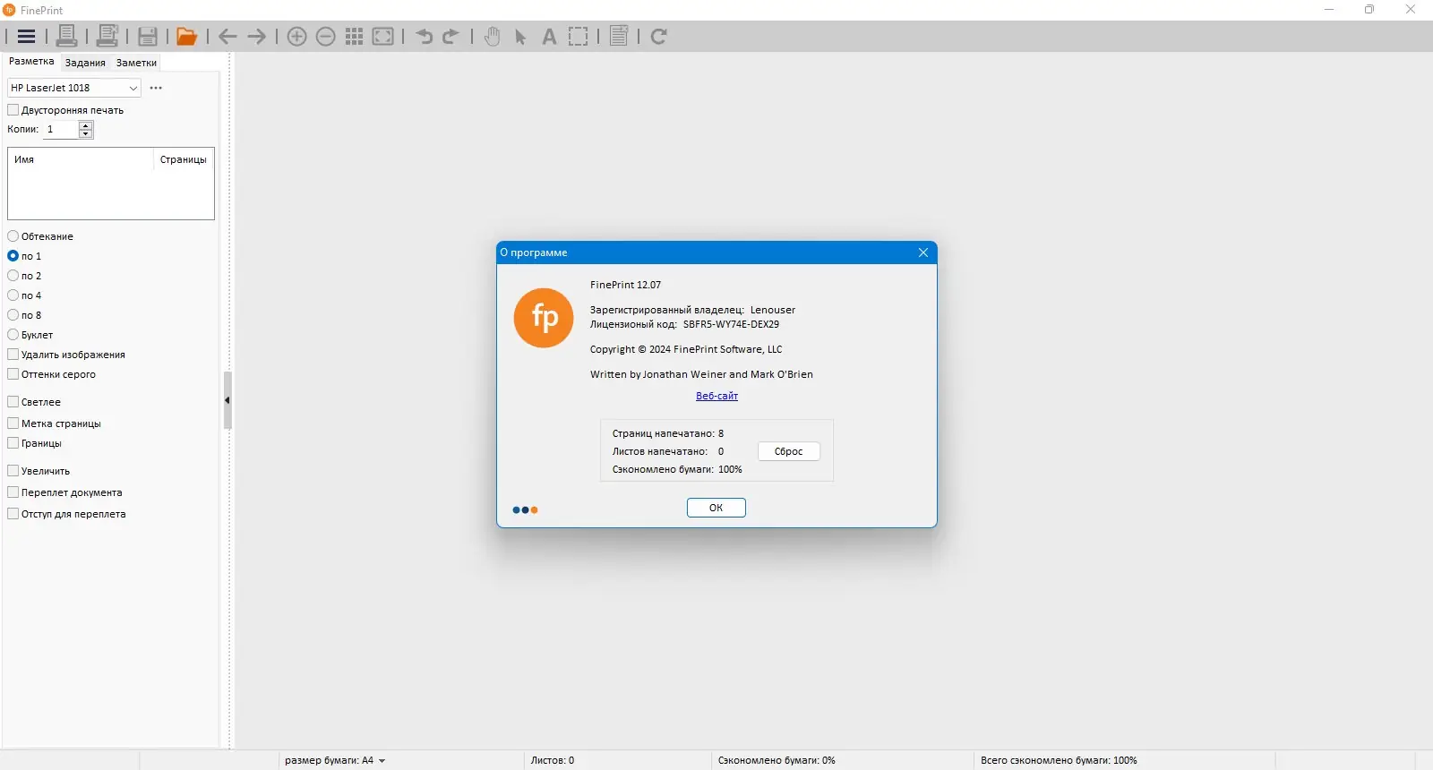Image resolution: width=1433 pixels, height=770 pixels.
Task: Select the arrow pointer tool
Action: coord(520,38)
